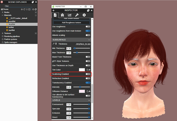This screenshot has height=121, width=177.
Task: Expand Tint Color with plus icon
Action: (x=90, y=70)
